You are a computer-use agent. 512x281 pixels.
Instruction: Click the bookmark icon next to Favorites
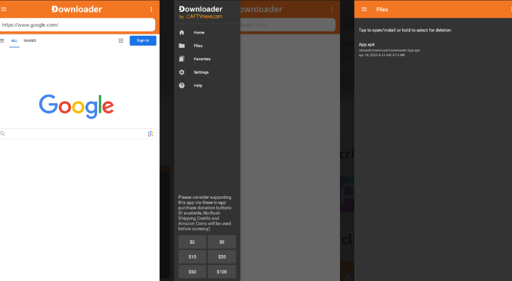pos(182,59)
